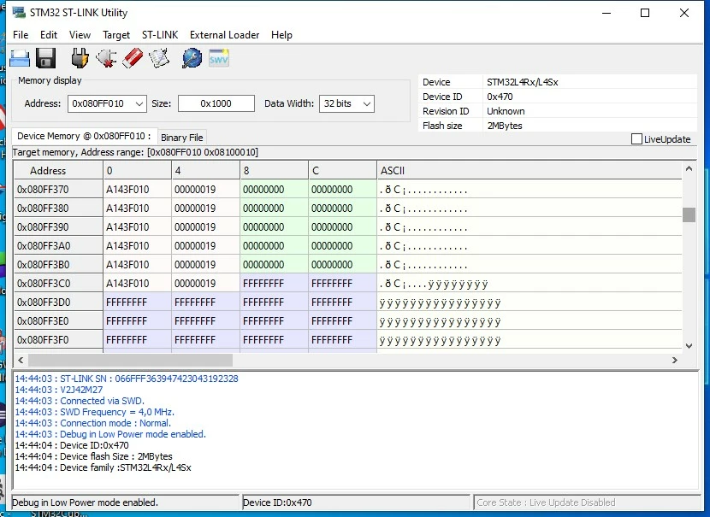Open Program and verify toolbar icon
This screenshot has height=517, width=710.
pos(159,58)
